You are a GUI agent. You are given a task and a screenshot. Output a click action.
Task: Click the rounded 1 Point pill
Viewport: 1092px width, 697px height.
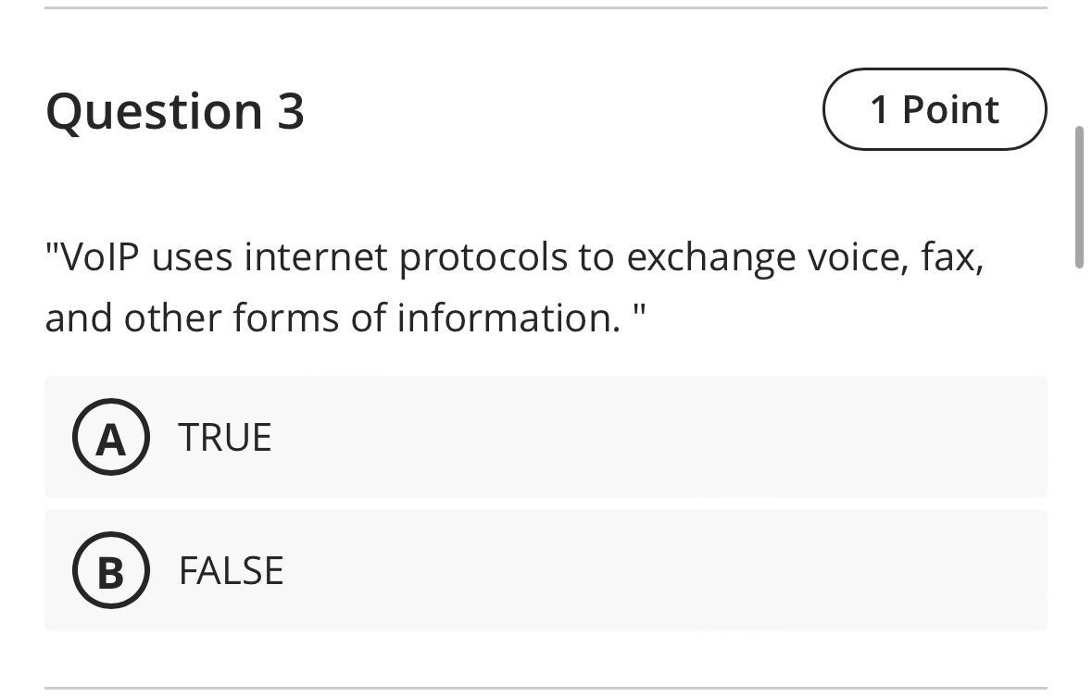pyautogui.click(x=934, y=109)
